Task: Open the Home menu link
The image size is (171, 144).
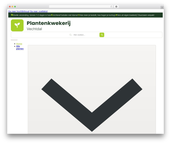Action: click(x=19, y=44)
